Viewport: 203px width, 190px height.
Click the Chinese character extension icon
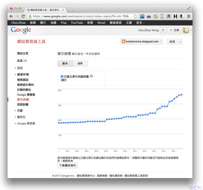[169, 16]
